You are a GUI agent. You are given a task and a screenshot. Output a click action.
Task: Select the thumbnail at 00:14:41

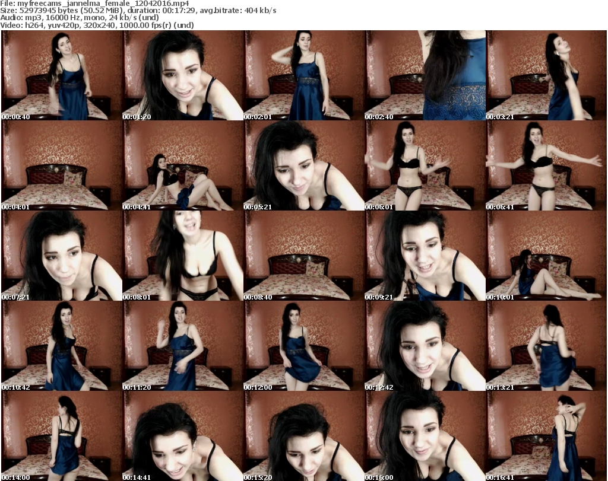[x=183, y=436]
